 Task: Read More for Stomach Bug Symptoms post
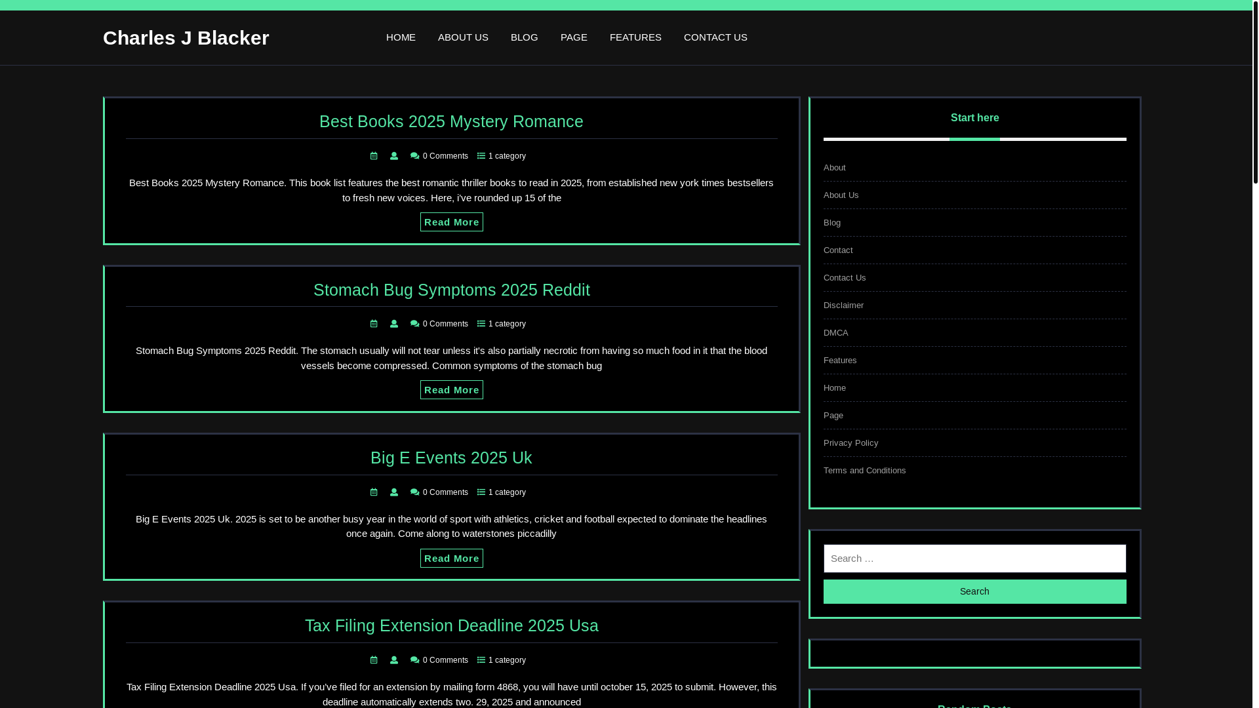tap(452, 390)
